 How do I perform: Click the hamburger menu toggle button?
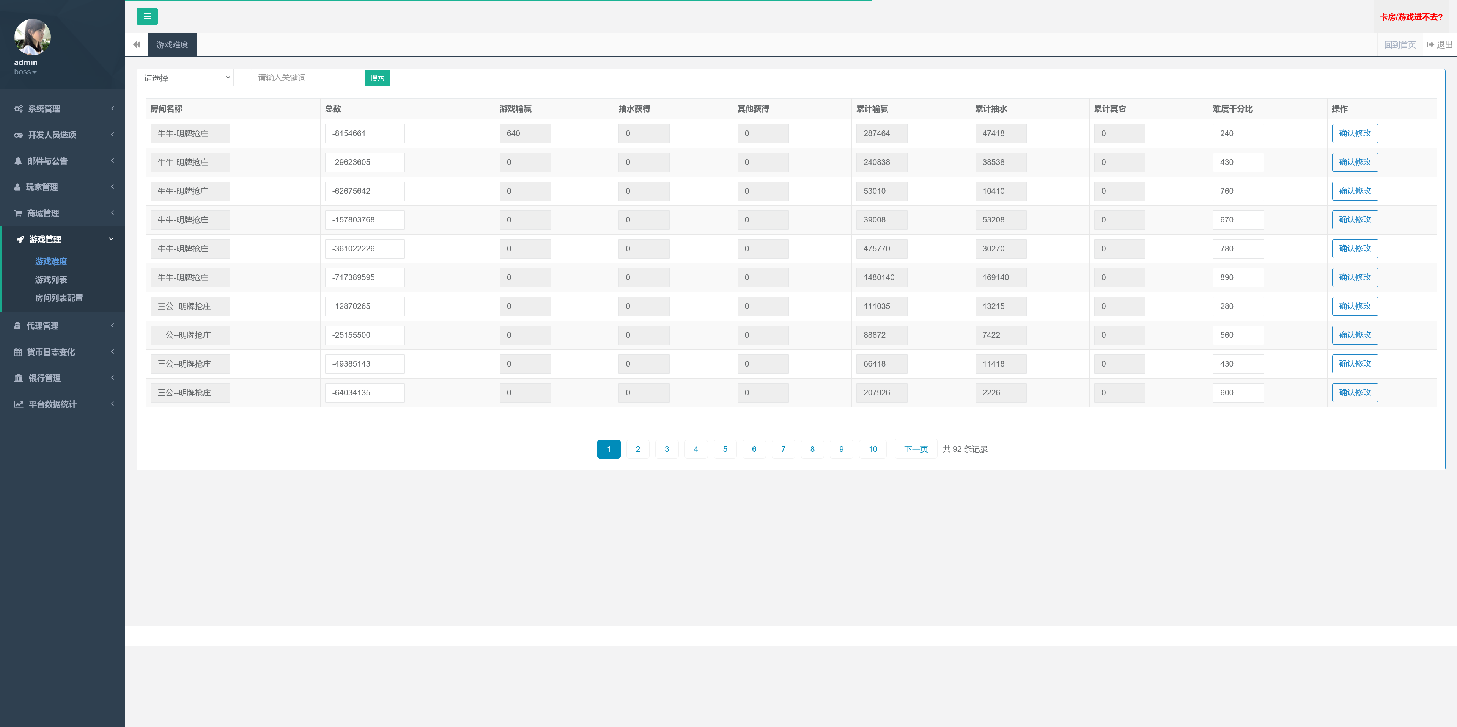(146, 16)
